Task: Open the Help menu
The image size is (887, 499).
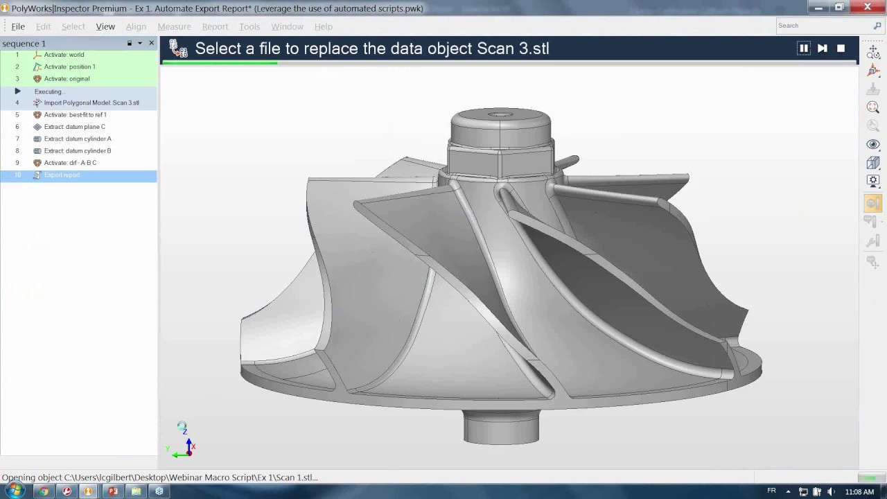Action: coord(324,26)
